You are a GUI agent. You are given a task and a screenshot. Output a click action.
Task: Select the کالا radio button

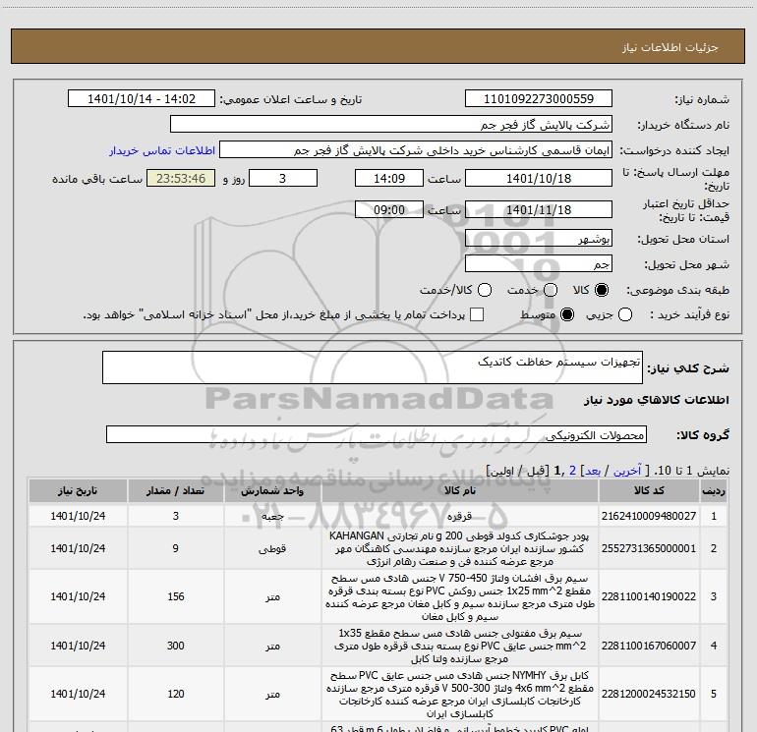(602, 290)
